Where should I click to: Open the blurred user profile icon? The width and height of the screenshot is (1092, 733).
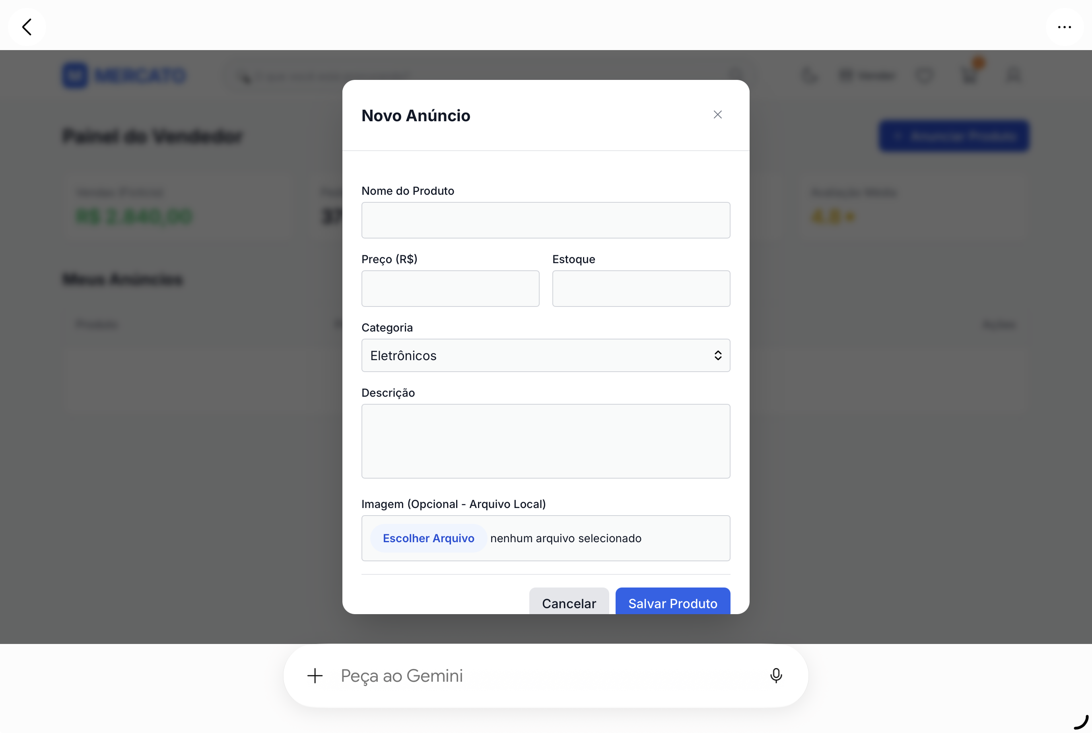pos(1013,75)
